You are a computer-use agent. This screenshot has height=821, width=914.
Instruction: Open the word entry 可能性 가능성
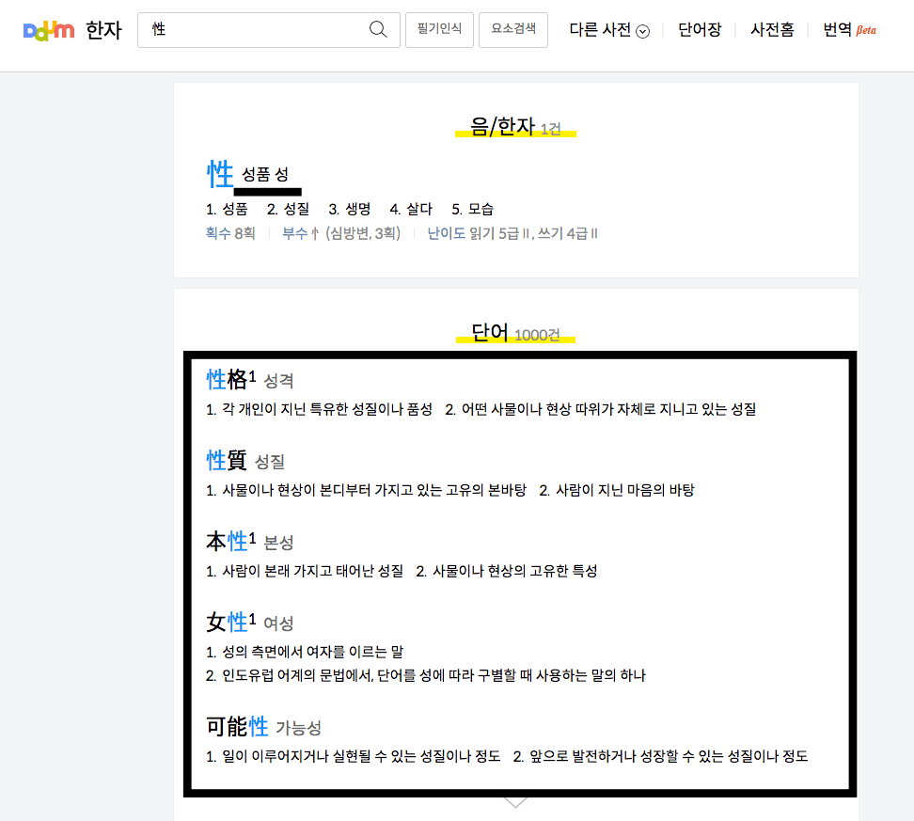click(263, 727)
